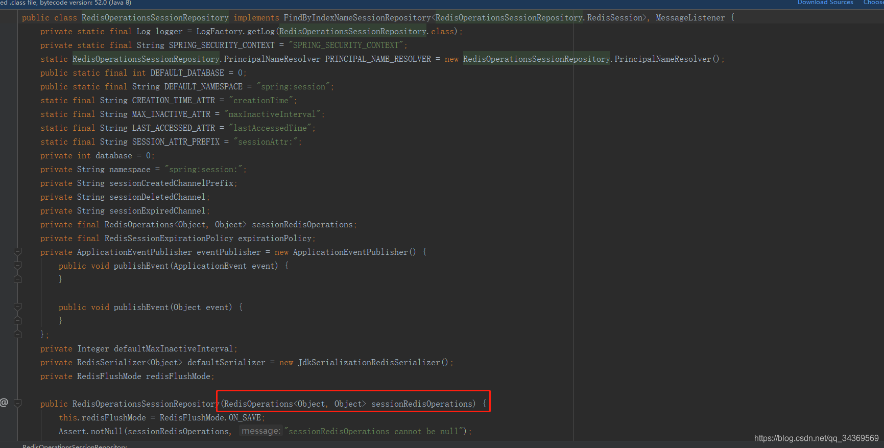
Task: Click the sessionCreatedChannelPrefix field
Action: point(171,183)
